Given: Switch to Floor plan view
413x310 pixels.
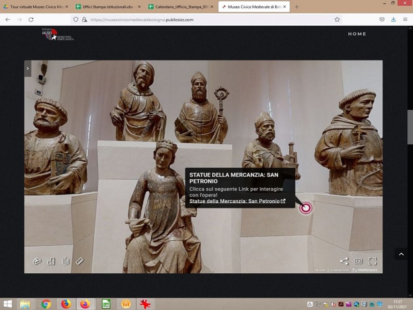Looking at the screenshot, I should click(x=52, y=261).
